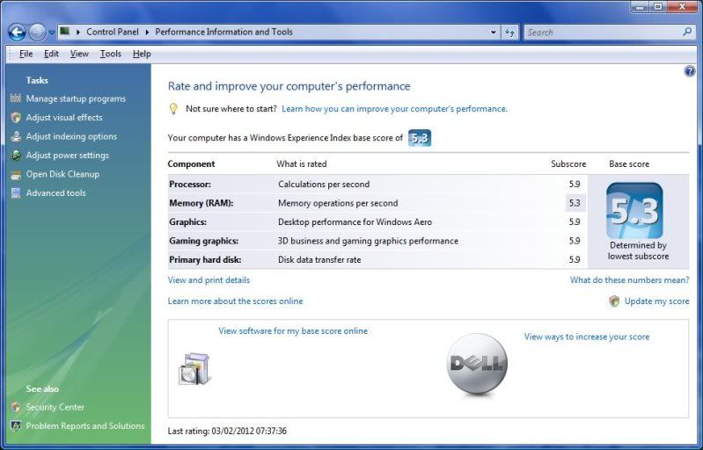
Task: Click the Last rating date text
Action: (x=227, y=432)
